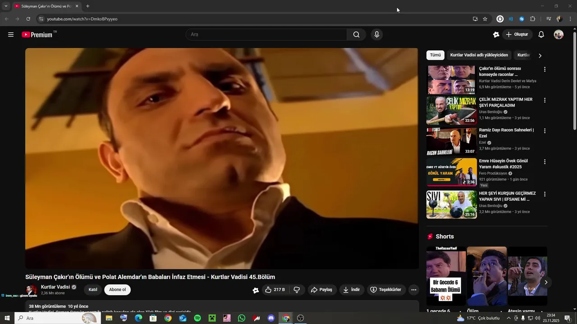Image resolution: width=577 pixels, height=324 pixels.
Task: Open the "SIVI" 25:16 thumbnail
Action: (x=451, y=204)
